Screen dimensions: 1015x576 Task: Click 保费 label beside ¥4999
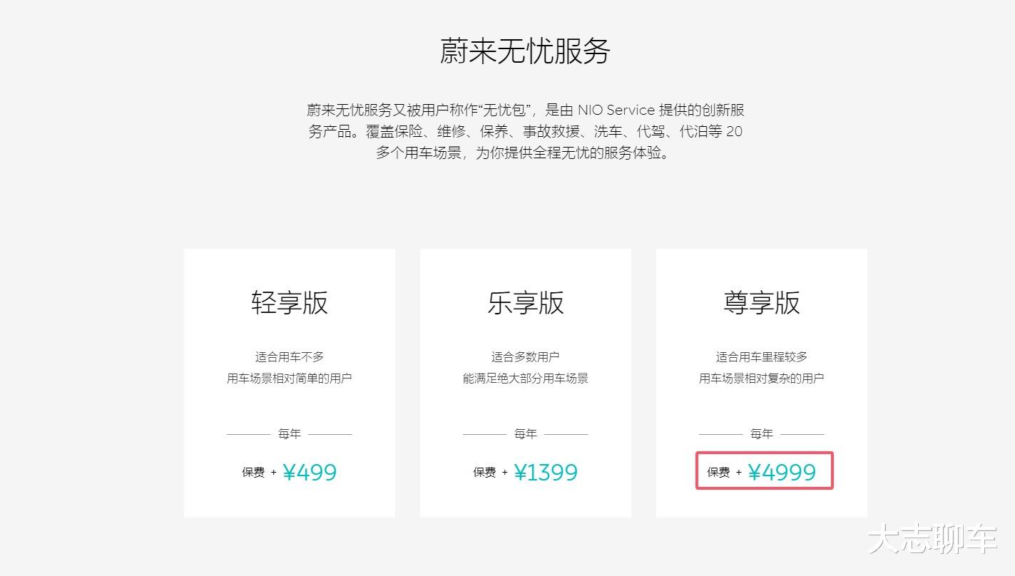click(x=718, y=473)
